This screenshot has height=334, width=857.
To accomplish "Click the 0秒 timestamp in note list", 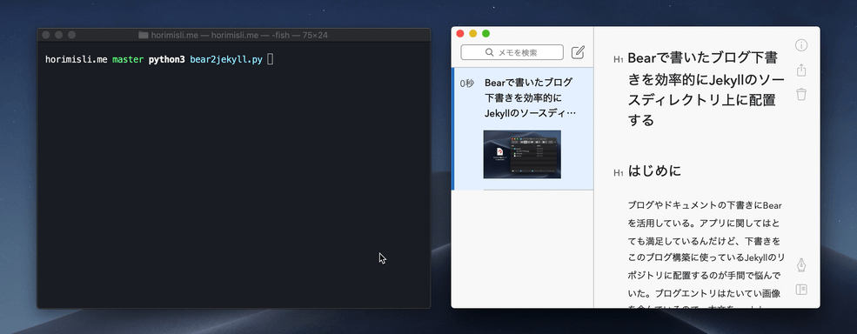I will tap(466, 83).
